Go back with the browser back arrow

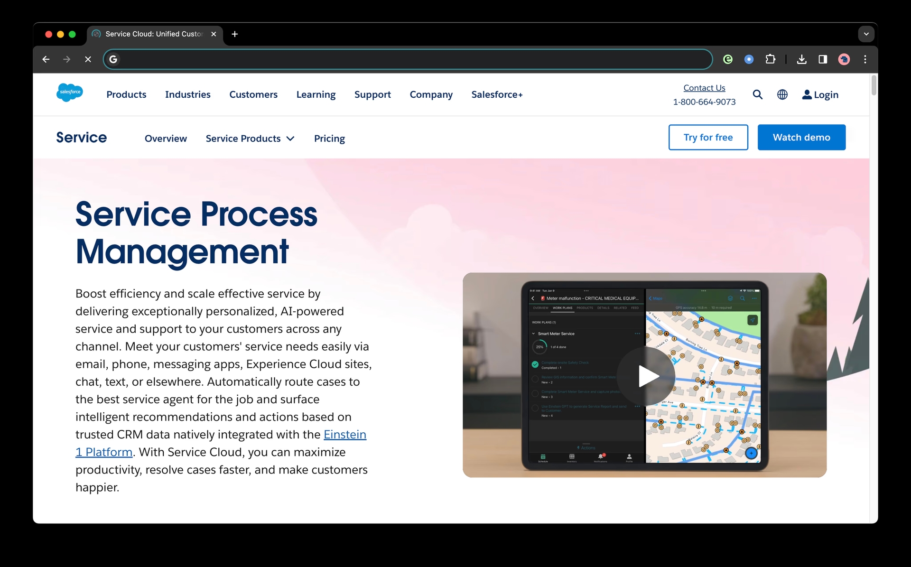(x=46, y=59)
